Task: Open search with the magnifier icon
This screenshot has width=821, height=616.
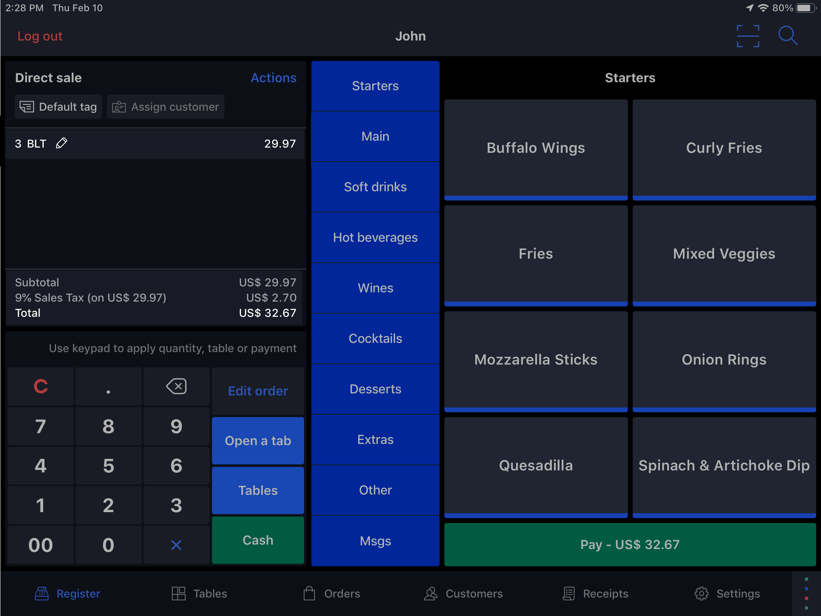Action: 788,36
